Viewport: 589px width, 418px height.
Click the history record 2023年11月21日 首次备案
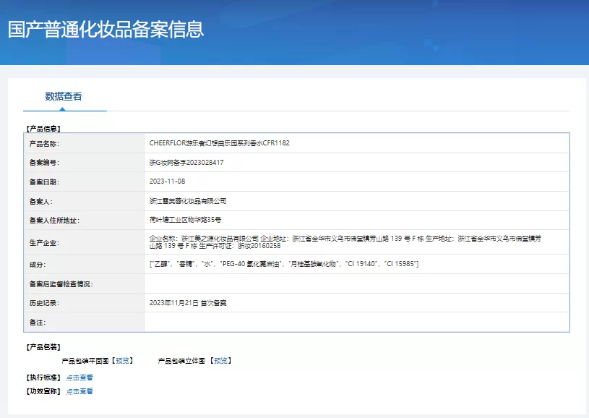(188, 303)
